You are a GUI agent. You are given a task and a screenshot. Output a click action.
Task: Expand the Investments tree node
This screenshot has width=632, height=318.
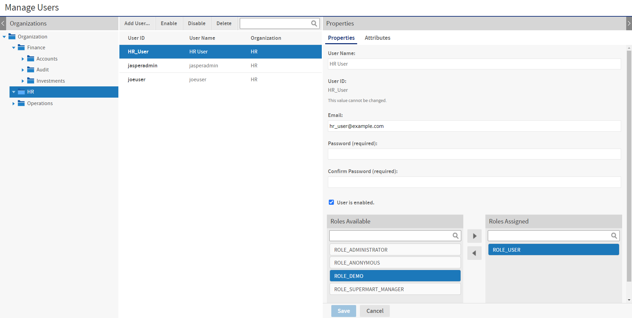(x=23, y=81)
